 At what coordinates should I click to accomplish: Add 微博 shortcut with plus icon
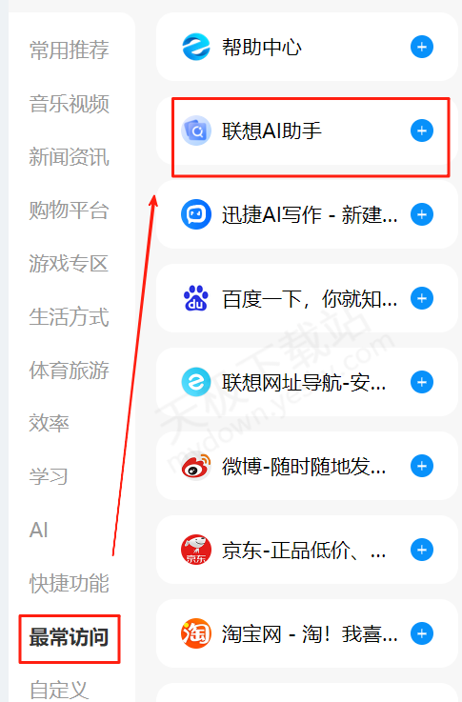[422, 466]
